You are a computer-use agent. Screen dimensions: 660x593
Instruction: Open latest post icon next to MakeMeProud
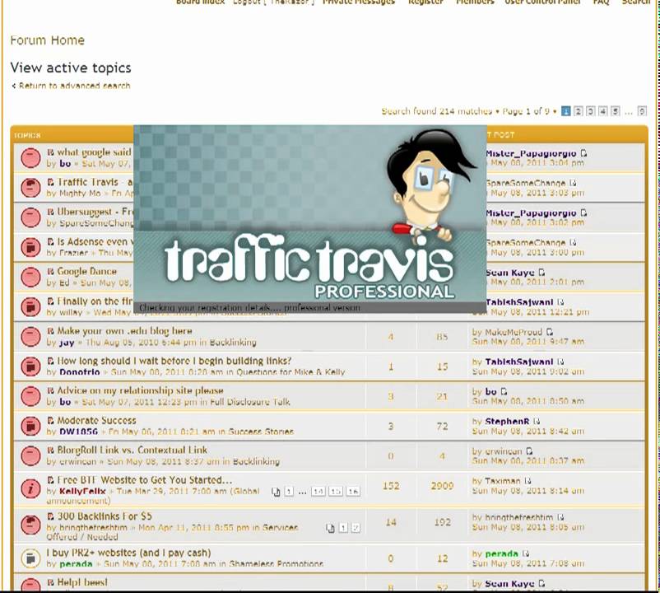point(549,332)
